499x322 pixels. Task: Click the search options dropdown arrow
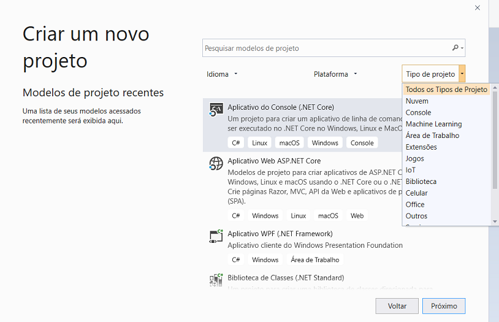point(462,48)
